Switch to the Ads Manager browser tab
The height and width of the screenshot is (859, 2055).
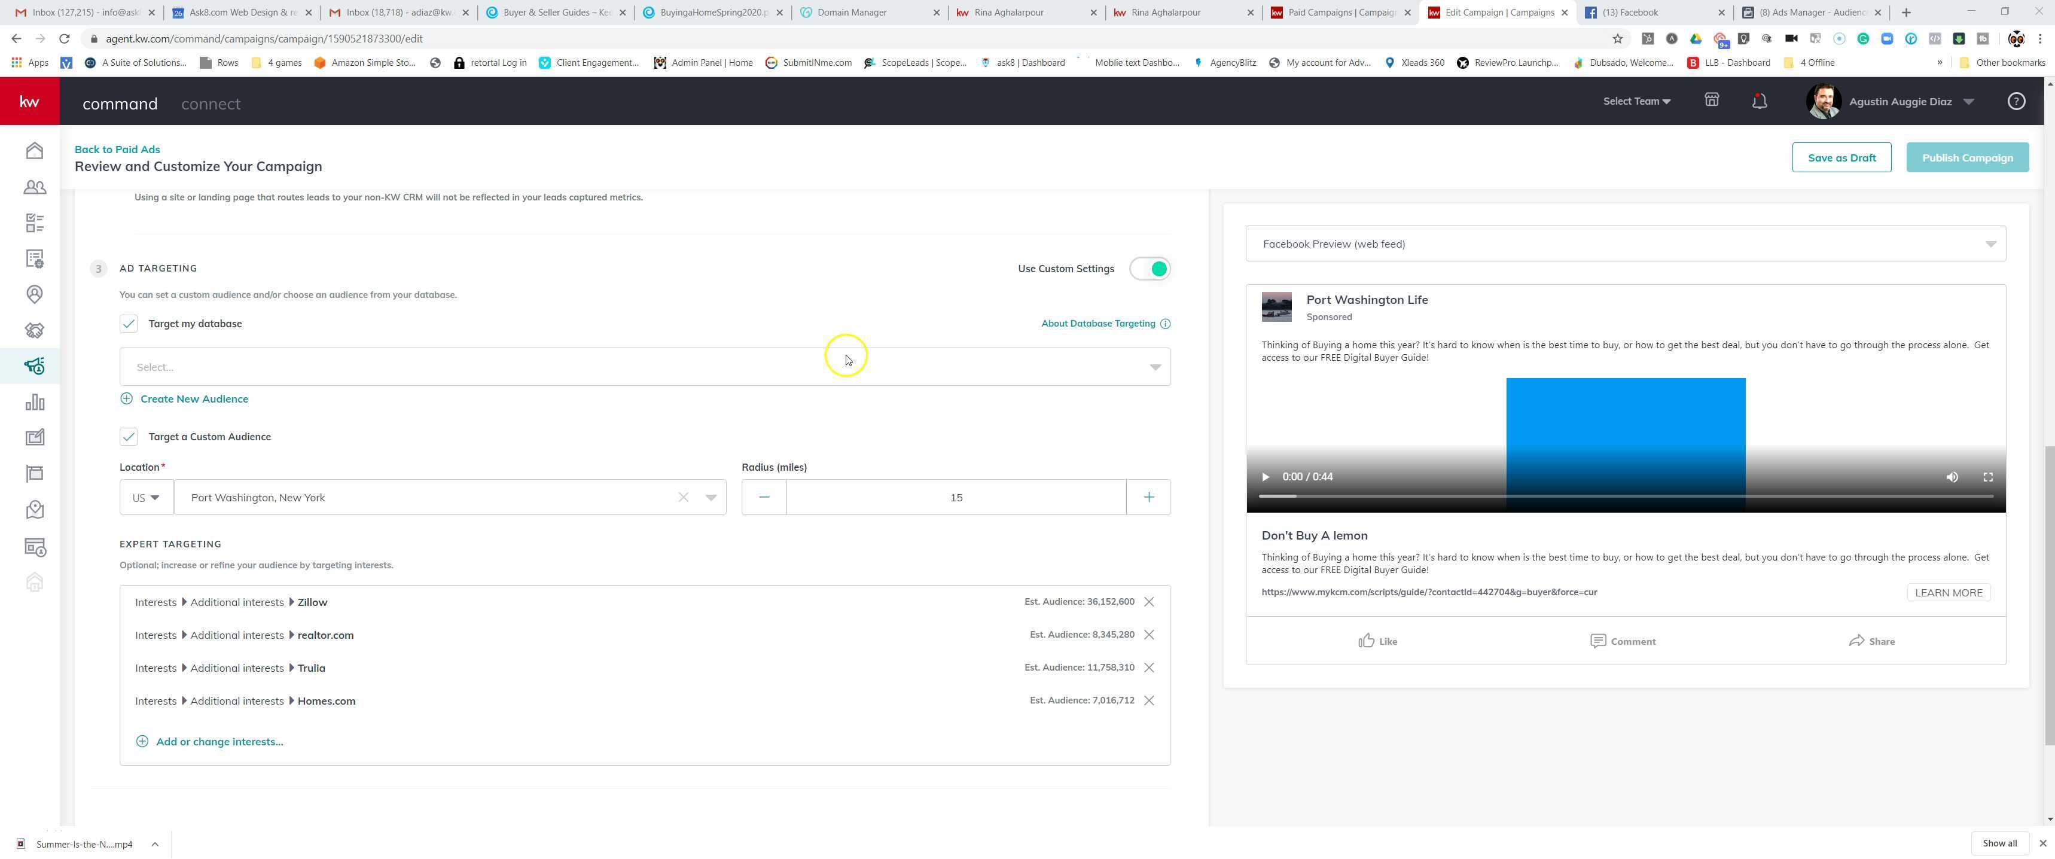pos(1811,13)
